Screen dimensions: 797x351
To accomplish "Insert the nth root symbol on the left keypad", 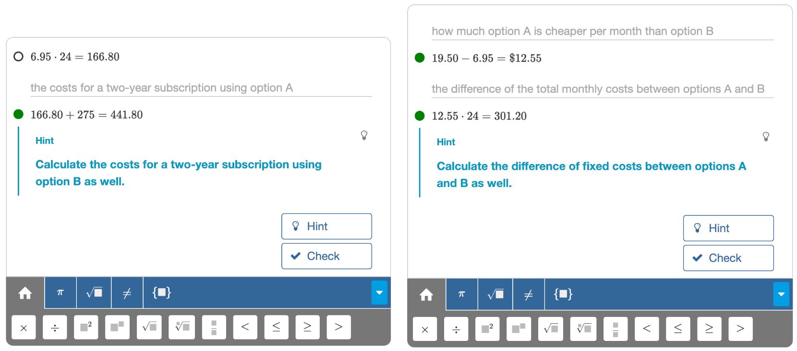I will click(182, 327).
